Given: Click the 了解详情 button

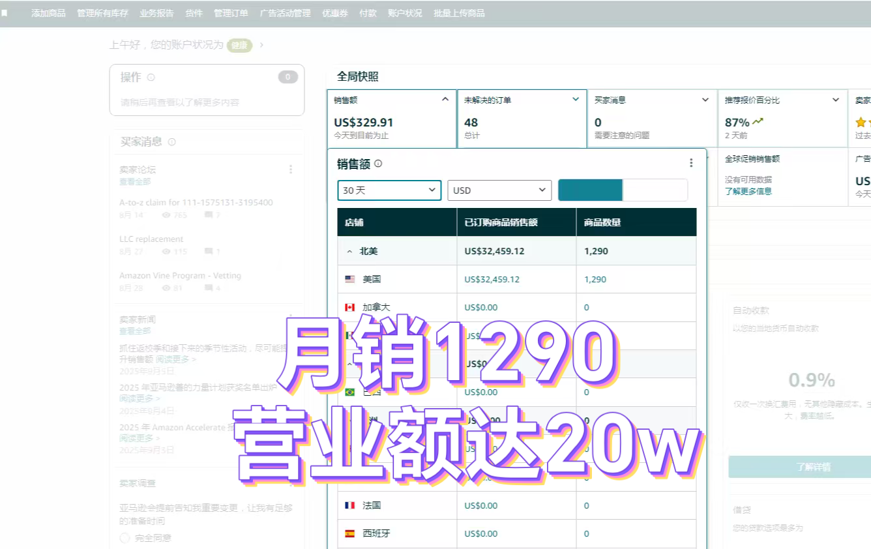Looking at the screenshot, I should pyautogui.click(x=799, y=467).
